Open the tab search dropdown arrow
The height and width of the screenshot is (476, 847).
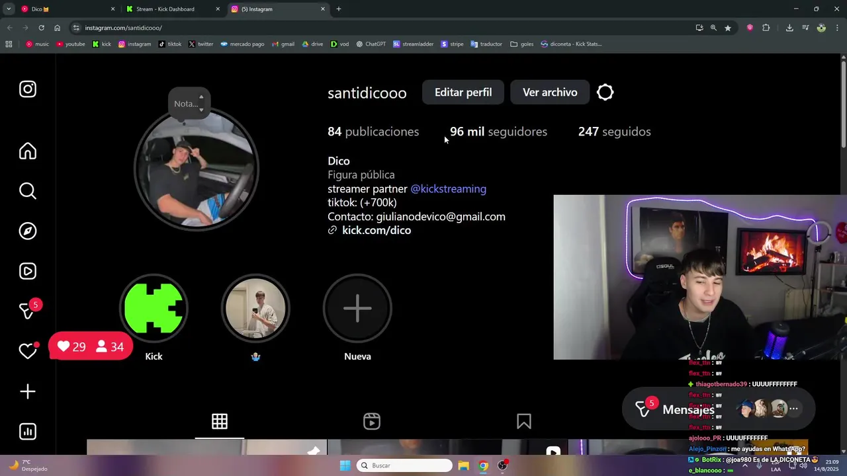(8, 9)
